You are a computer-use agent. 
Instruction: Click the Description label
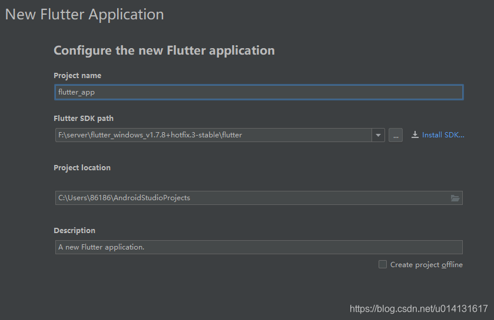click(74, 231)
